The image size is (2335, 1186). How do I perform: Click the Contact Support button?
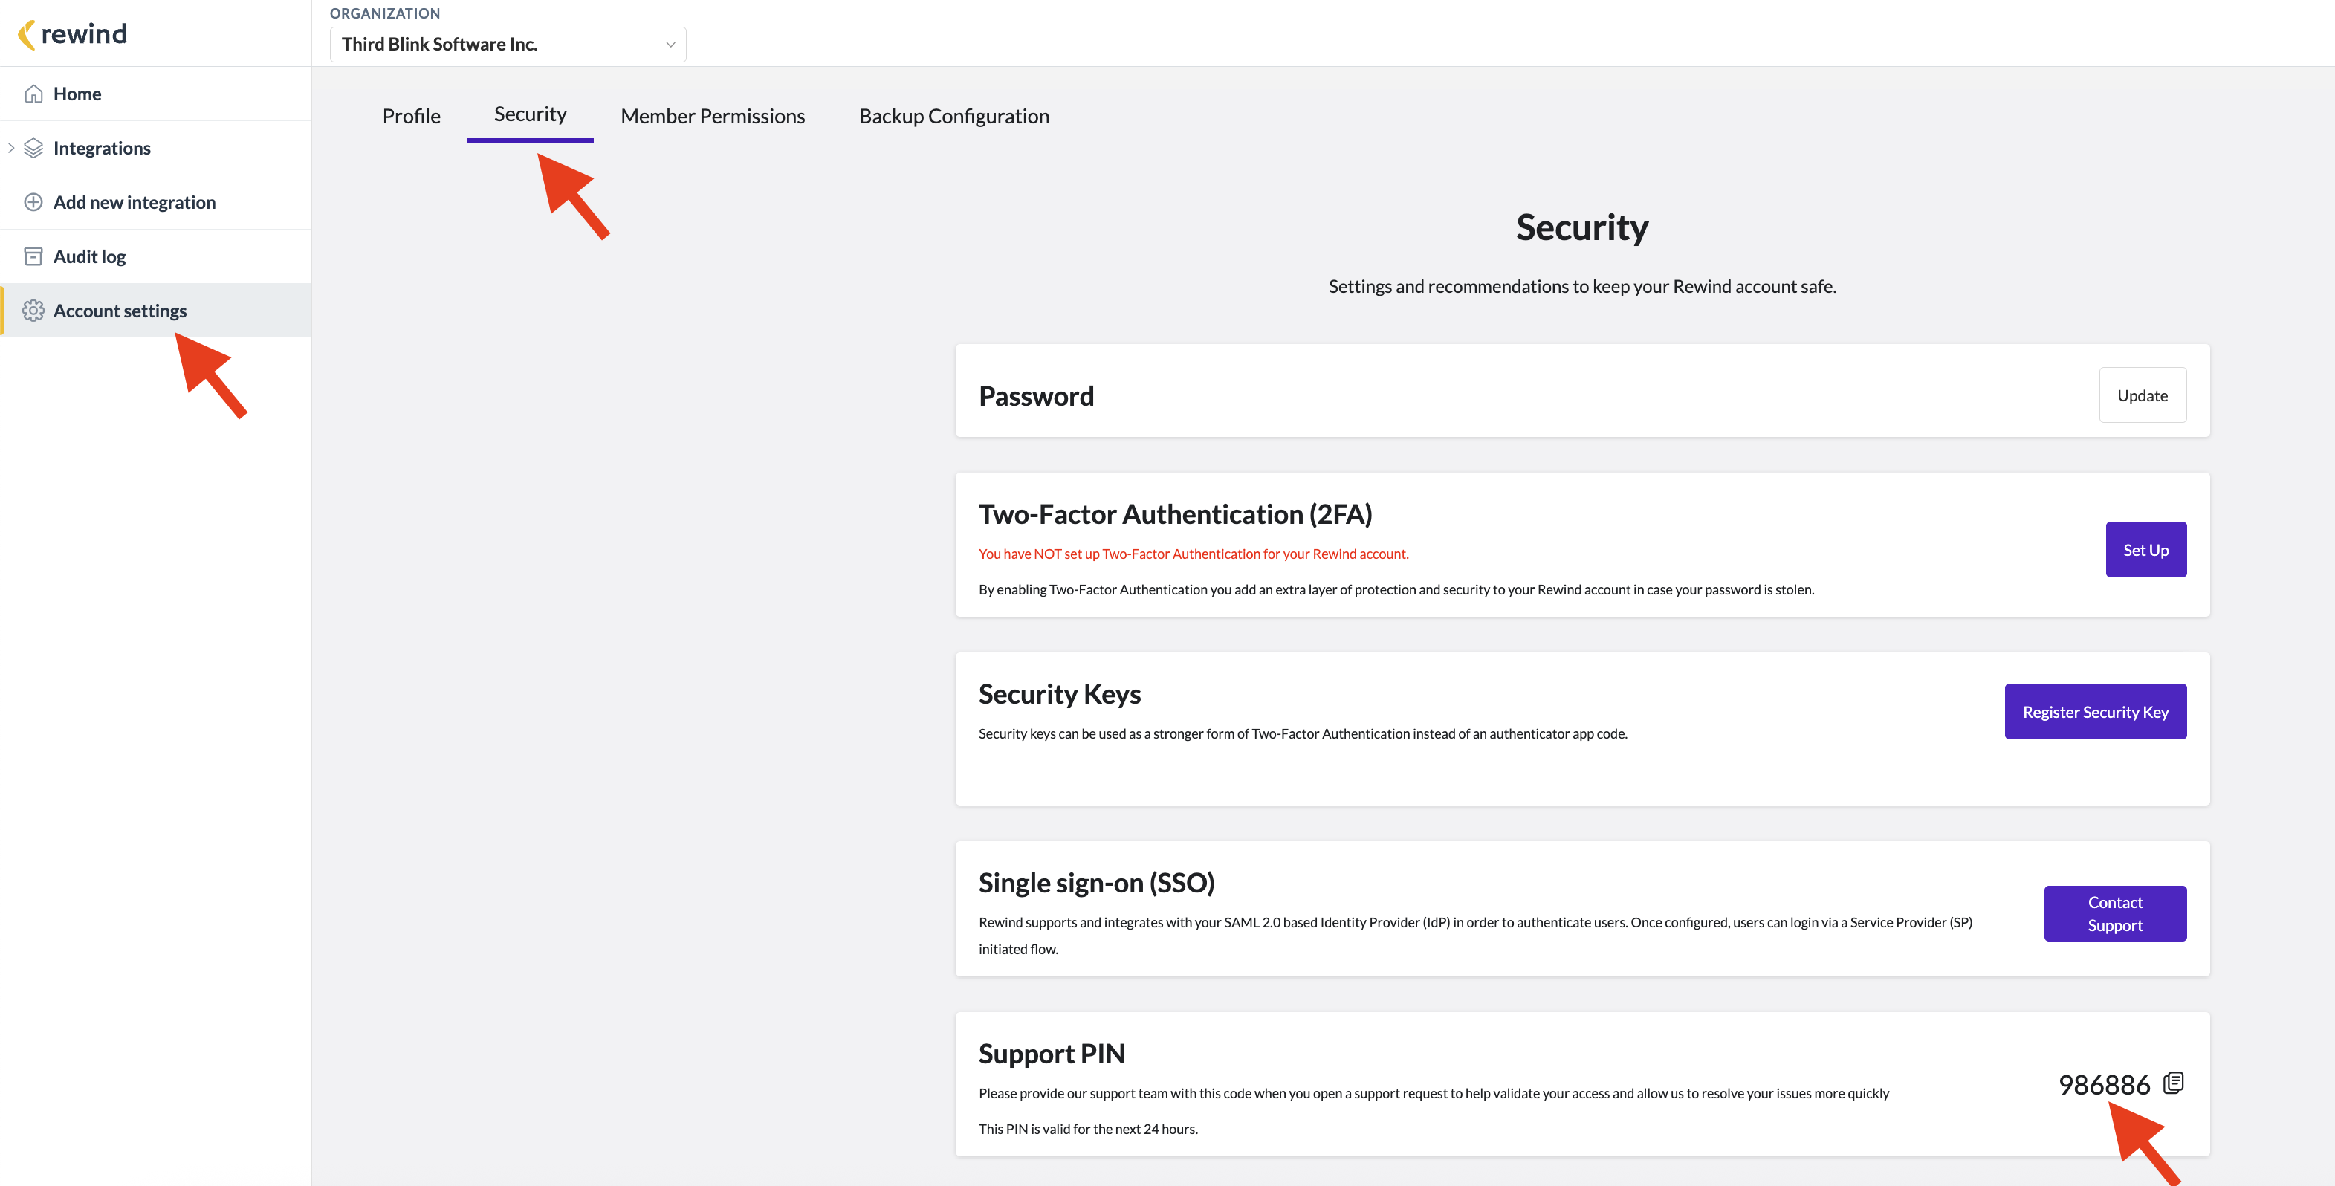pos(2115,913)
